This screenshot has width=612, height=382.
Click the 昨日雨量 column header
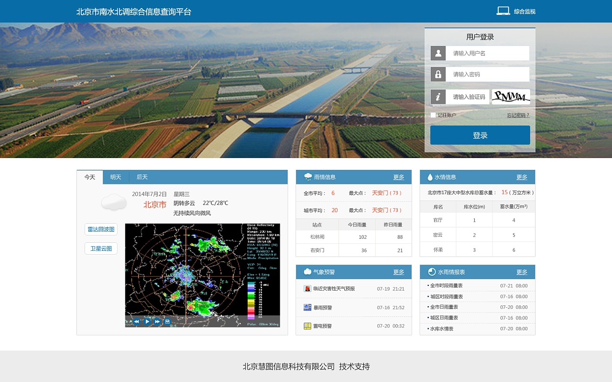click(393, 225)
